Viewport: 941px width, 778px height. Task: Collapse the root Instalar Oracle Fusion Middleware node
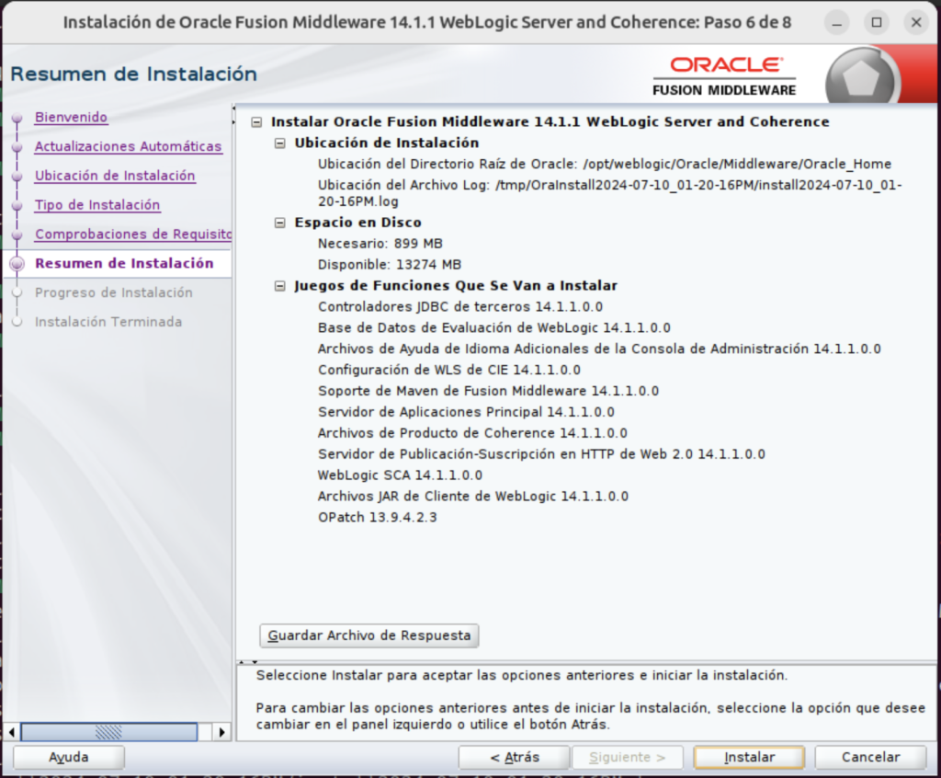point(255,121)
